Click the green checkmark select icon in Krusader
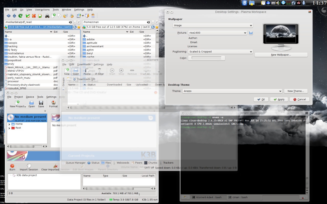Viewport: 327px width, 204px height. click(28, 16)
